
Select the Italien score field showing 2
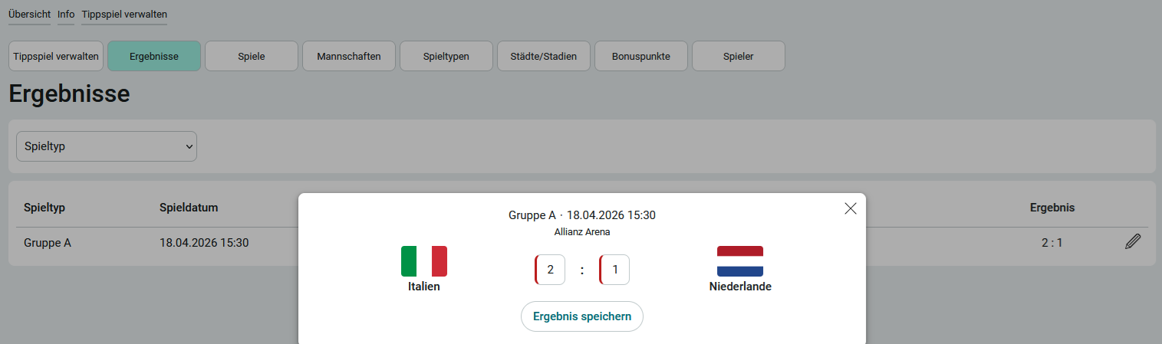point(550,270)
